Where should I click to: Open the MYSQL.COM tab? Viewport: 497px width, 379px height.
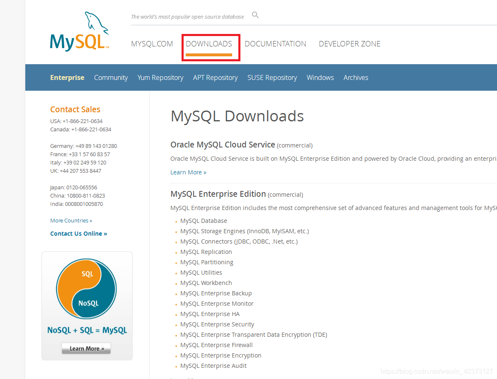pyautogui.click(x=152, y=43)
